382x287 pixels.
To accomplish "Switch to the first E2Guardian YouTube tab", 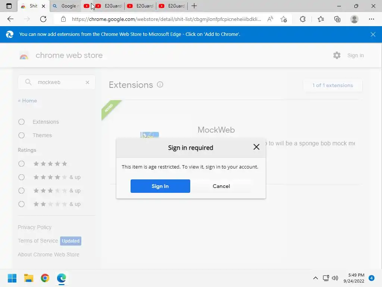I will 109,6.
